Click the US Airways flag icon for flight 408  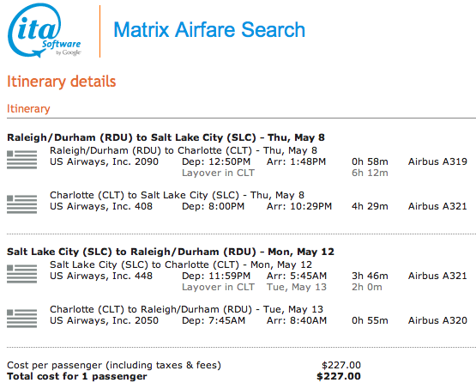[21, 204]
